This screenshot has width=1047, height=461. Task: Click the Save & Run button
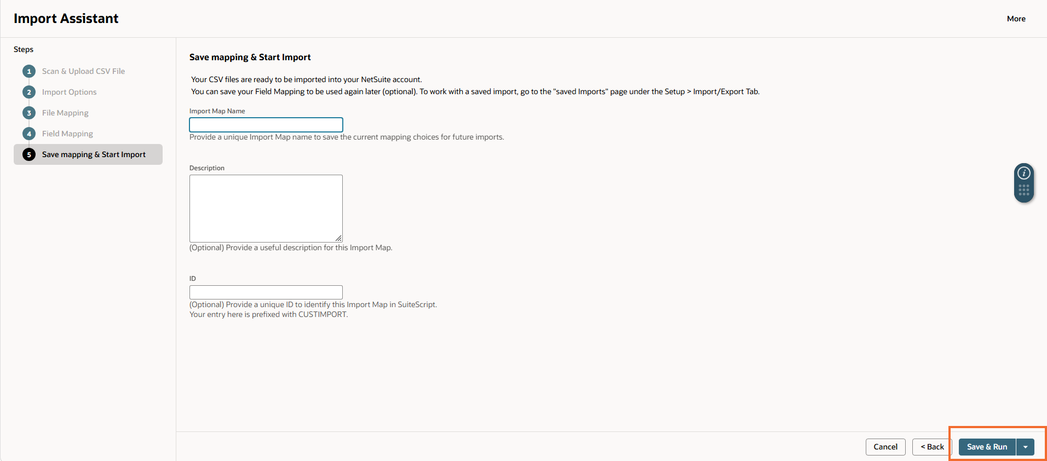click(x=987, y=447)
